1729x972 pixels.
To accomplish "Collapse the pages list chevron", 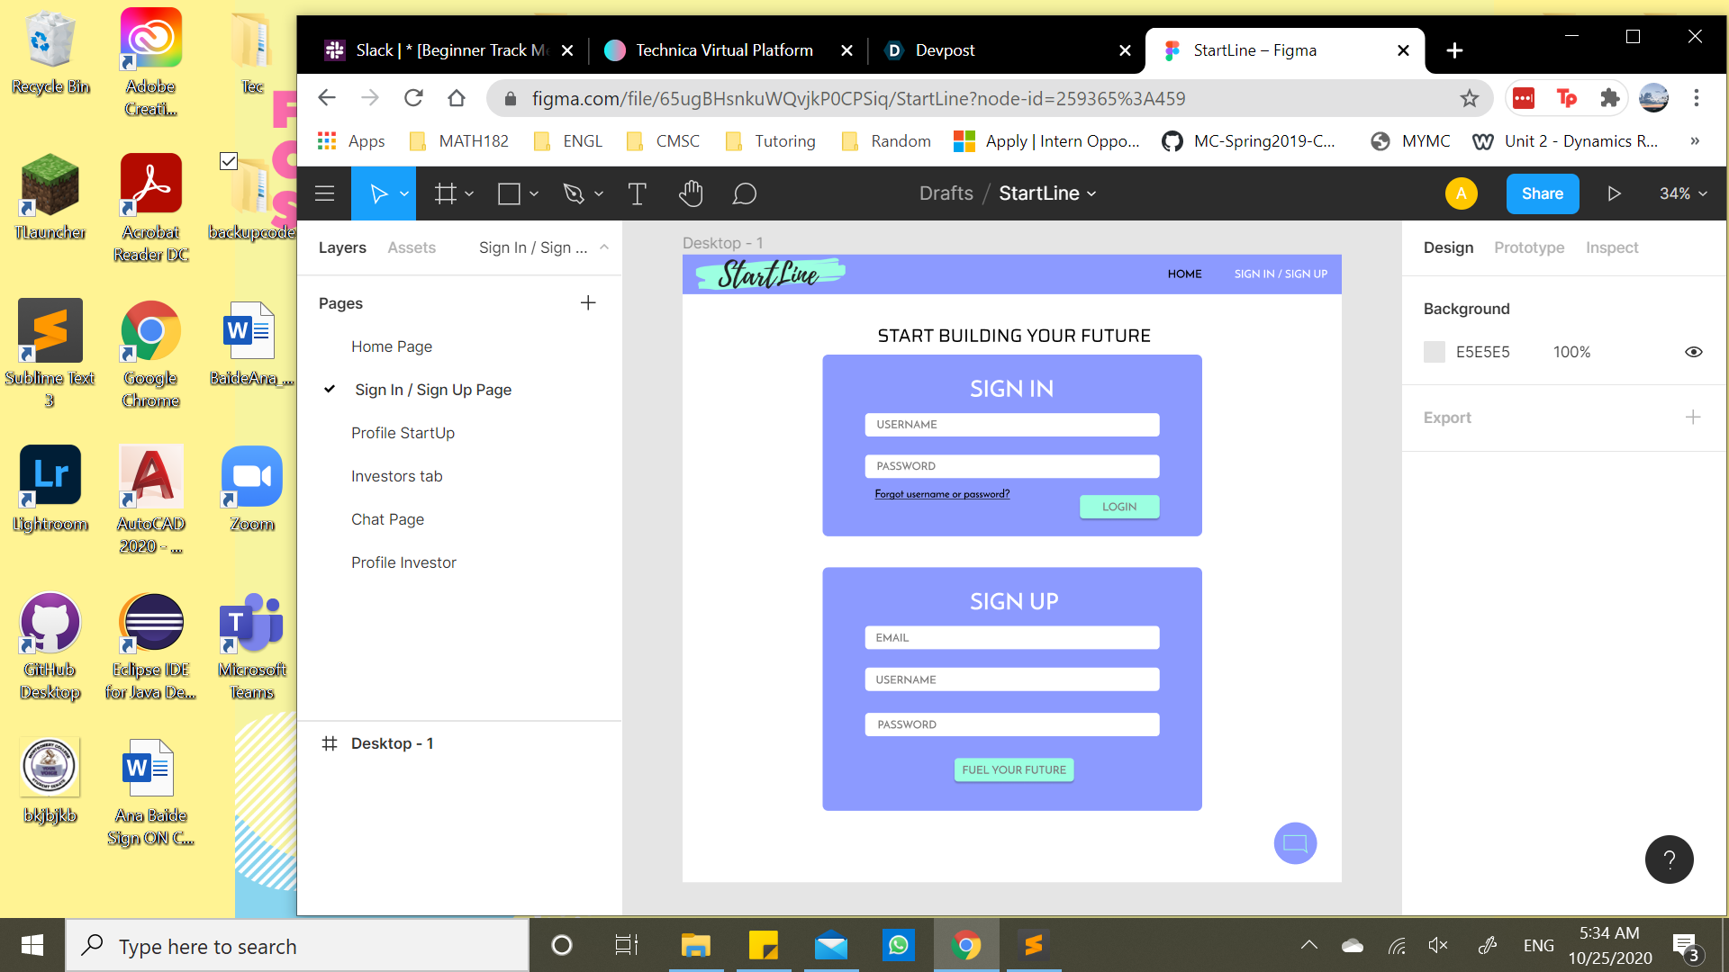I will tap(604, 247).
